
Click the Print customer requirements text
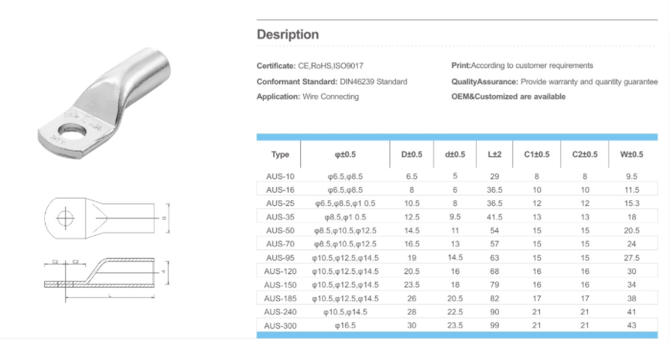[522, 66]
